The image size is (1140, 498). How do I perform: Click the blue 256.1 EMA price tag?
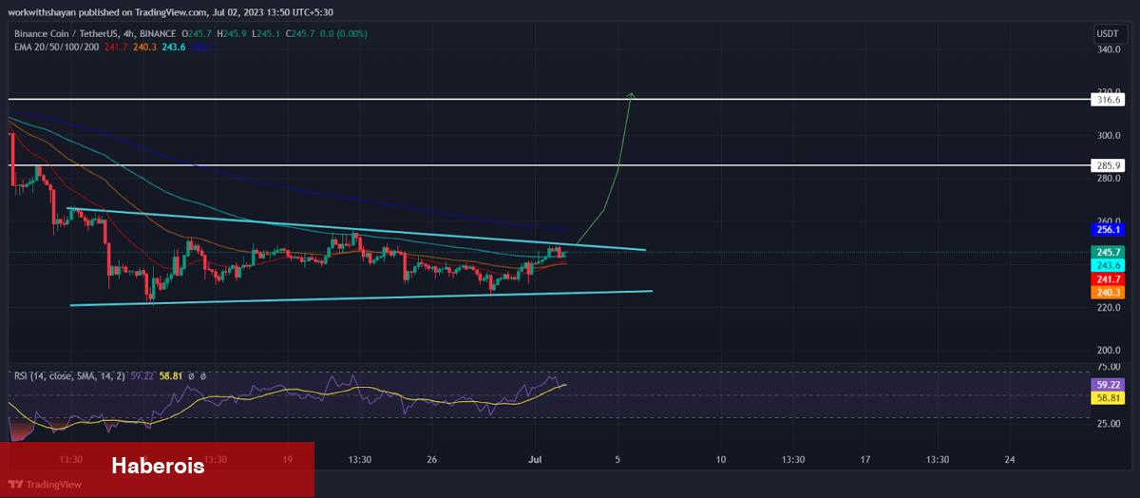point(1108,230)
